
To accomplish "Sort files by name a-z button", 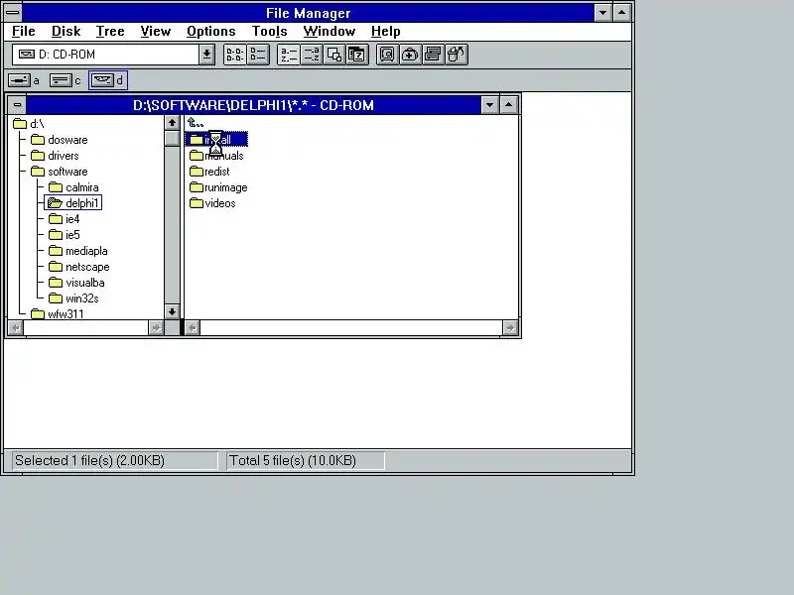I will pyautogui.click(x=289, y=55).
